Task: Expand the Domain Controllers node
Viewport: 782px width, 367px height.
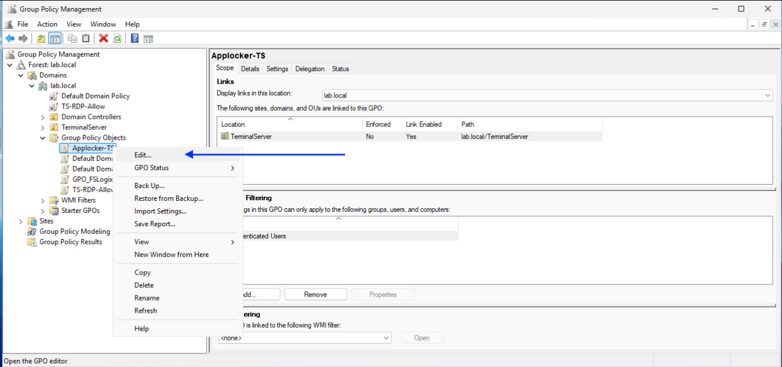Action: click(43, 117)
